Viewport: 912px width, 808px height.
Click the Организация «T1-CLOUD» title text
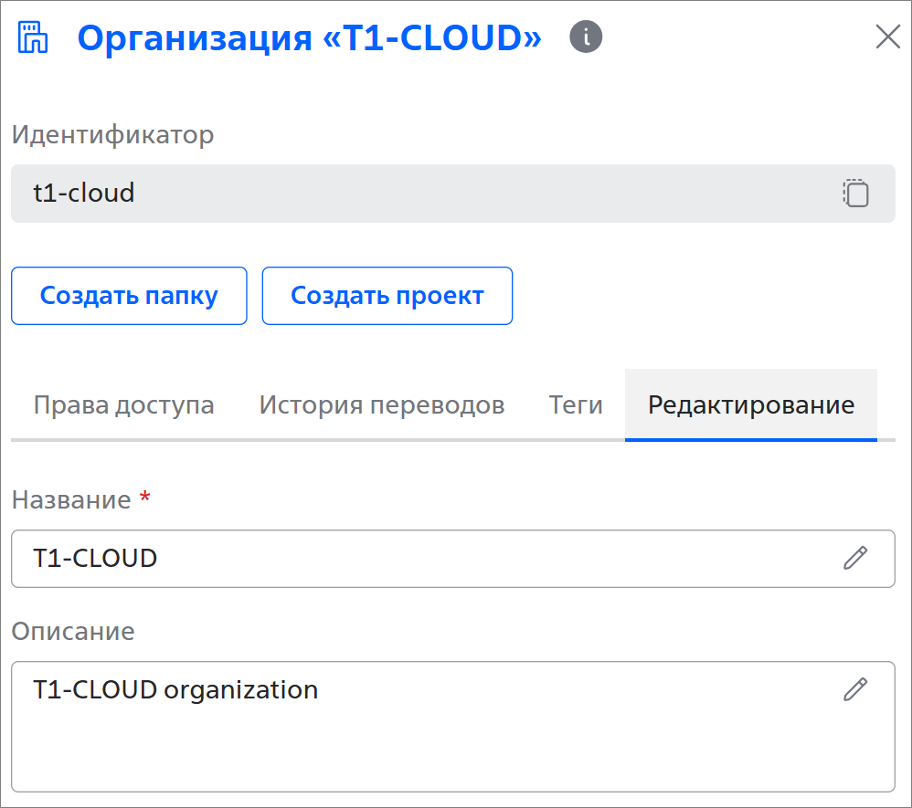(310, 37)
